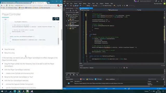The height and width of the screenshot is (93, 166).
Task: Click the C# label tab on tutorial code box
Action: (5, 19)
